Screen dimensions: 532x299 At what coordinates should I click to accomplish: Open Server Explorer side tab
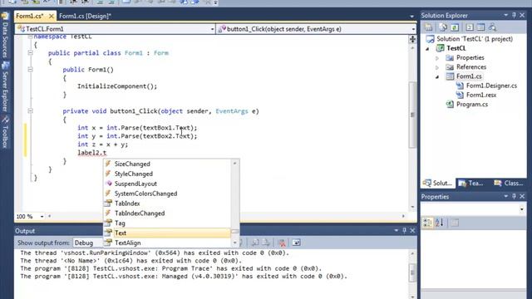pyautogui.click(x=5, y=86)
